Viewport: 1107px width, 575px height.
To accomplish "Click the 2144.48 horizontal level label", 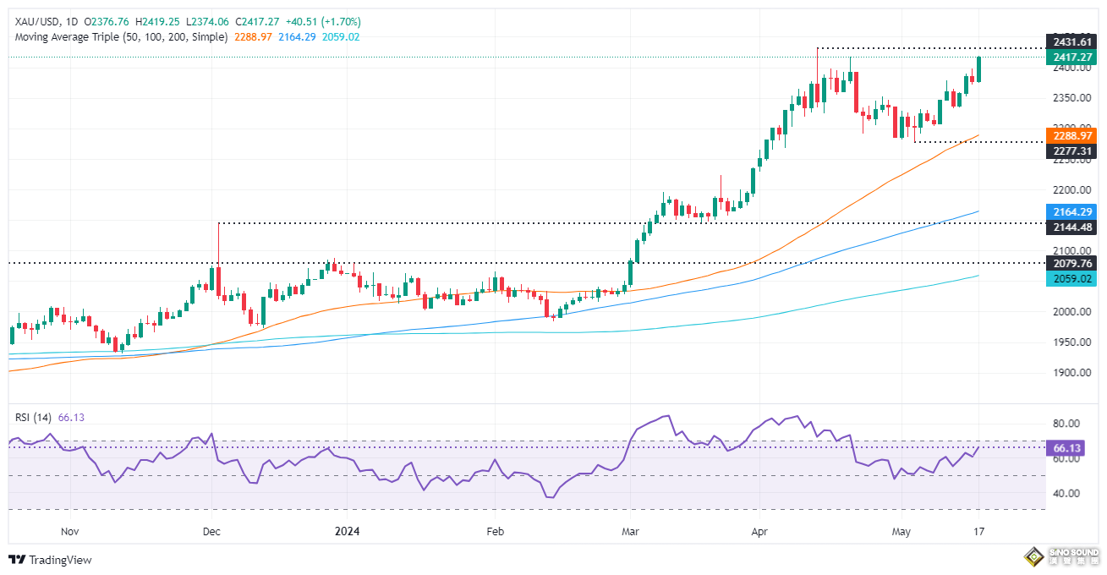I will point(1071,227).
